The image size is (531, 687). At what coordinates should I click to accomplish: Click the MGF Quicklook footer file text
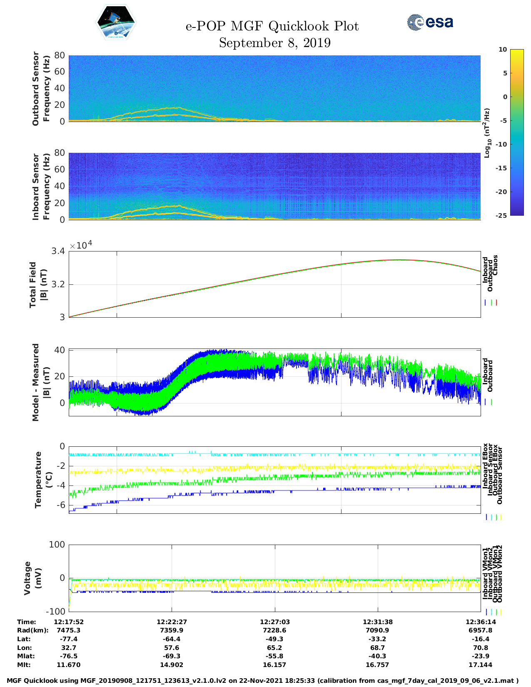coord(263,681)
